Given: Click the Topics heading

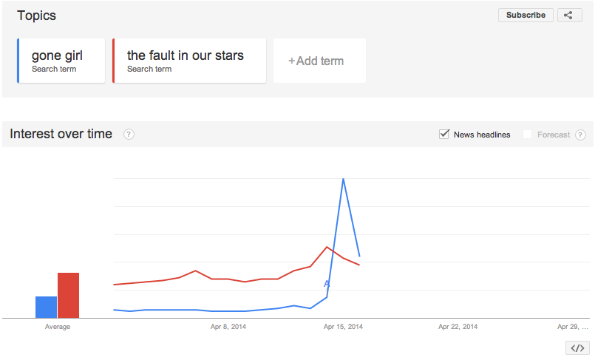Looking at the screenshot, I should (36, 16).
